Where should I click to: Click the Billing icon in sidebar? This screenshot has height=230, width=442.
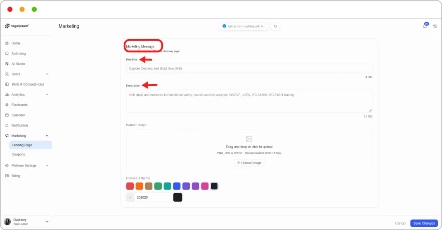[x=7, y=176]
